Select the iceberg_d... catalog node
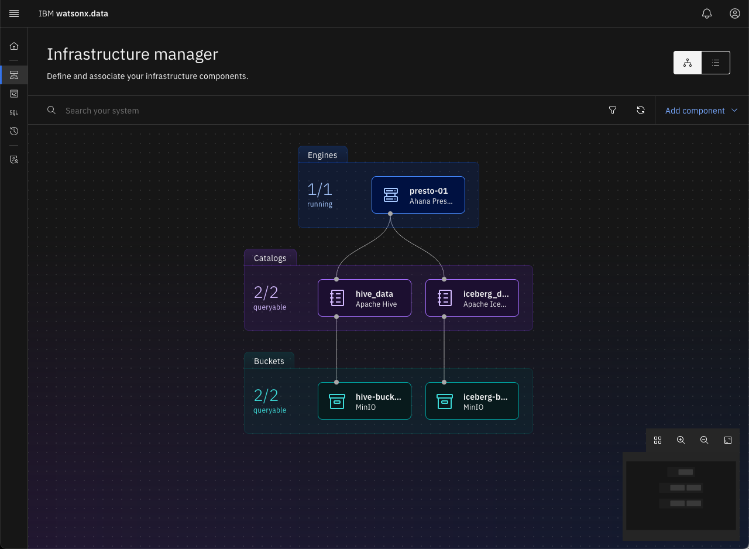This screenshot has width=749, height=549. (472, 298)
